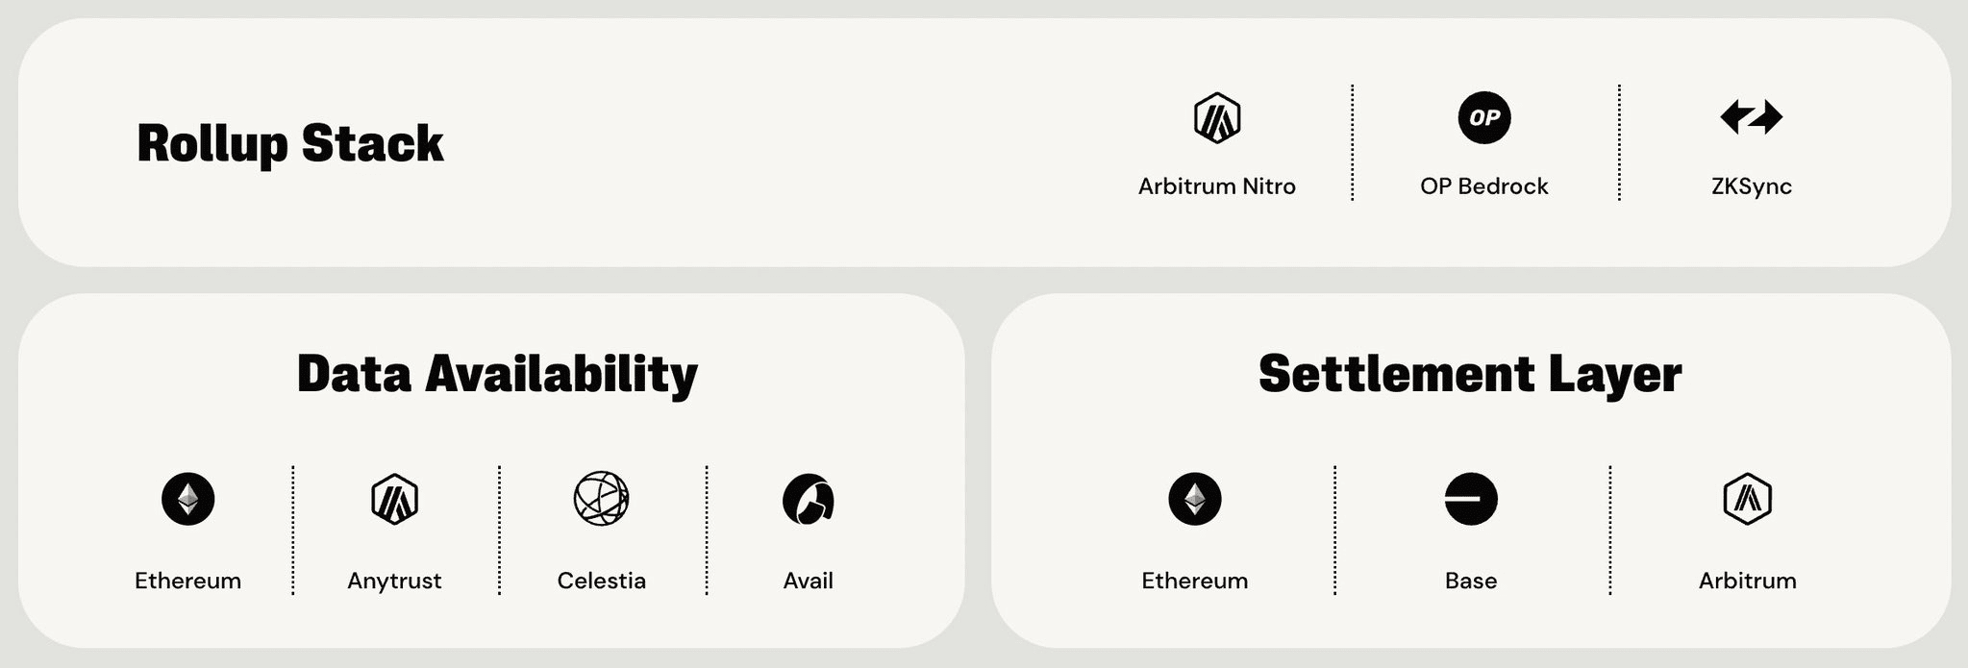Image resolution: width=1968 pixels, height=668 pixels.
Task: Click the Avail text label
Action: click(808, 581)
